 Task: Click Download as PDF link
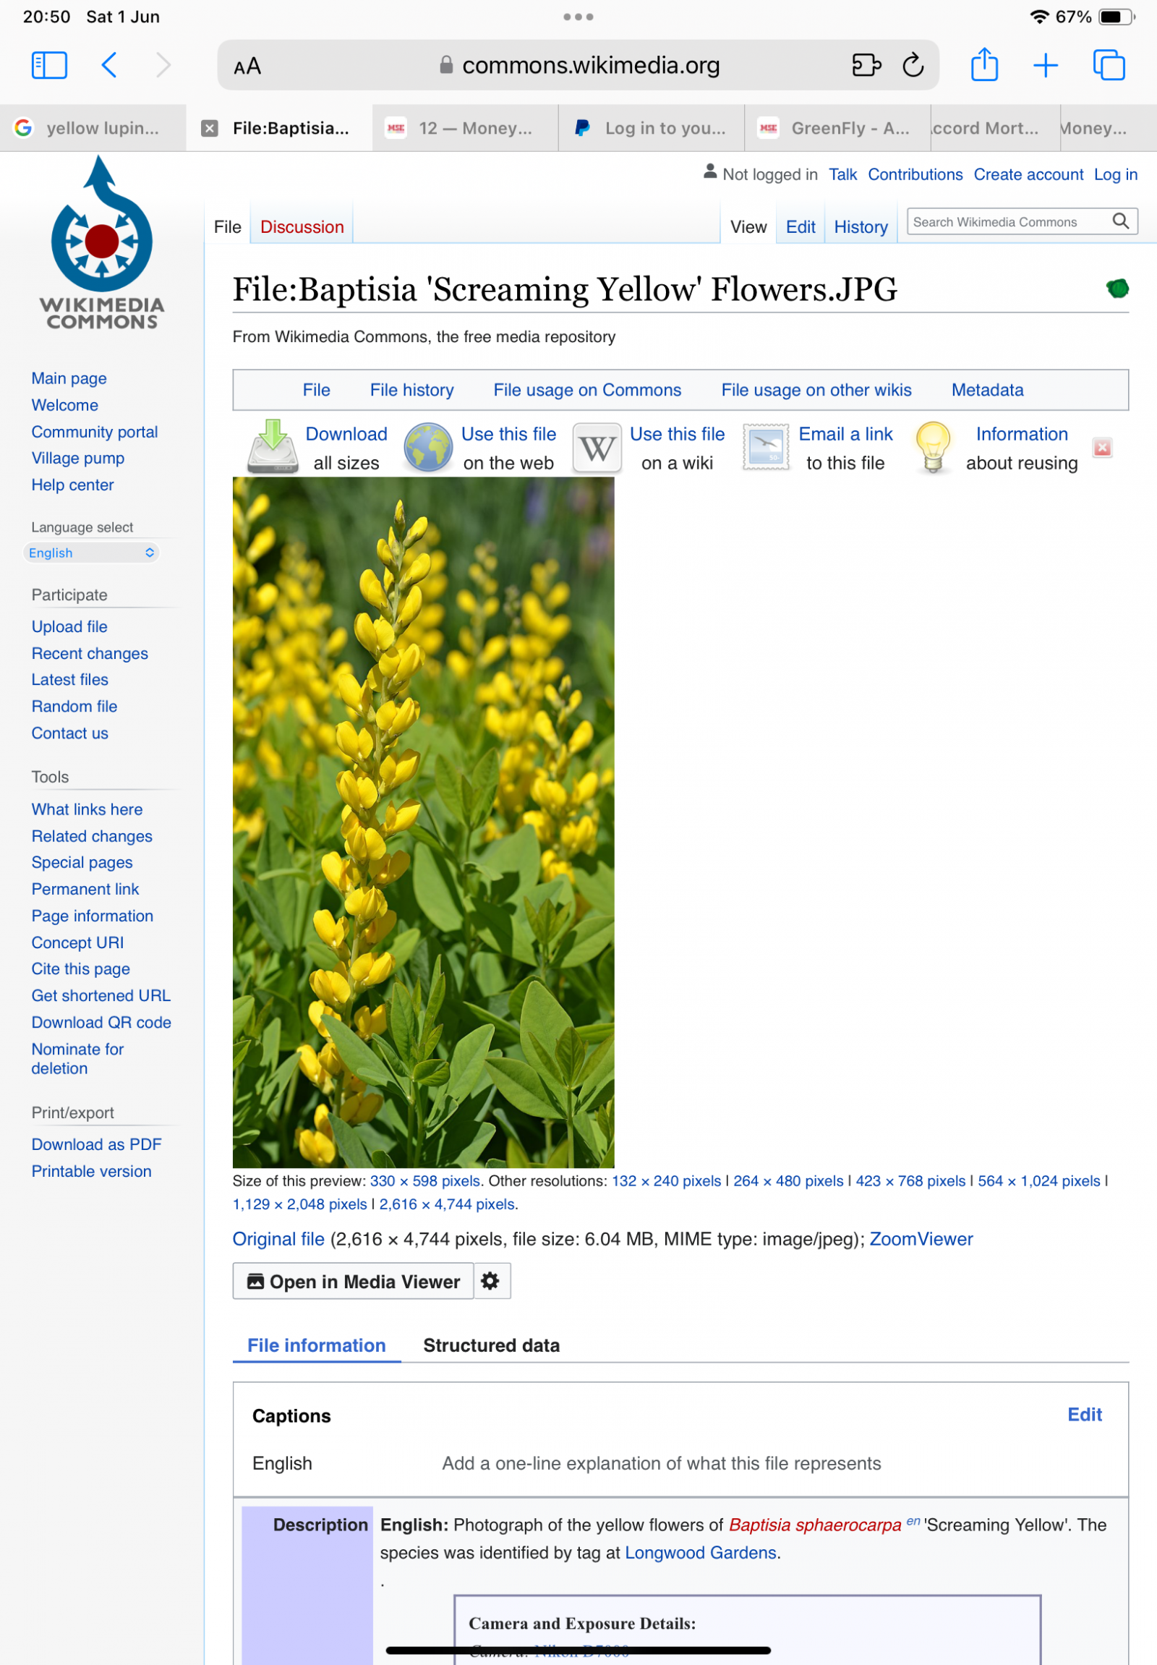click(x=96, y=1144)
